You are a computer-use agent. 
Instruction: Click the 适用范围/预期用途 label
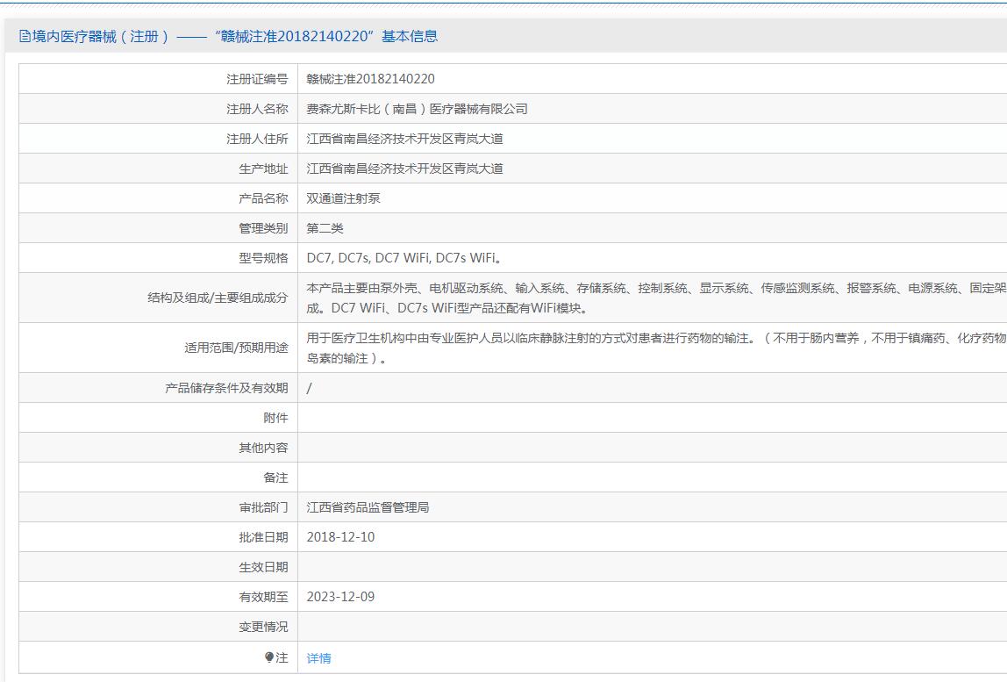pyautogui.click(x=236, y=348)
